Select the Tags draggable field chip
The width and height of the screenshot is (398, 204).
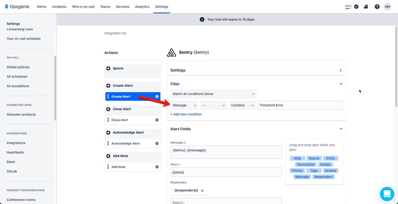point(314,171)
